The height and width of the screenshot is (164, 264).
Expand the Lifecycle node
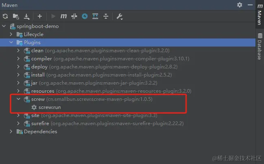click(11, 34)
